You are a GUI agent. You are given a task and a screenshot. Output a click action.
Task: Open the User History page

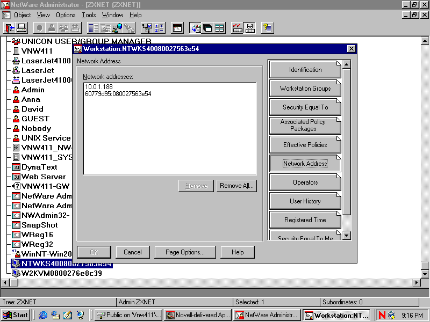tap(305, 201)
